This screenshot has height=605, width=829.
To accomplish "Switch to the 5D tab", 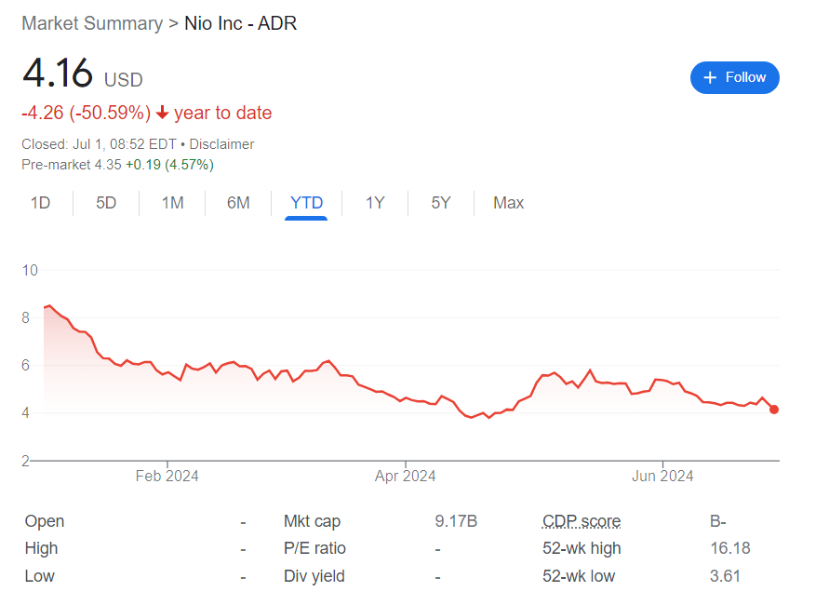I will (x=106, y=203).
